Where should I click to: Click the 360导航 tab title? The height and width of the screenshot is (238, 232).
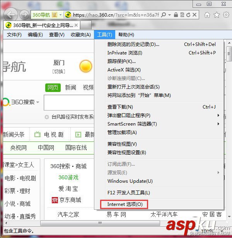coord(43,25)
